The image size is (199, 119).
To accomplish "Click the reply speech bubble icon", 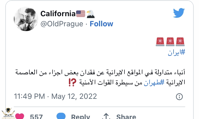I will 61,116.
